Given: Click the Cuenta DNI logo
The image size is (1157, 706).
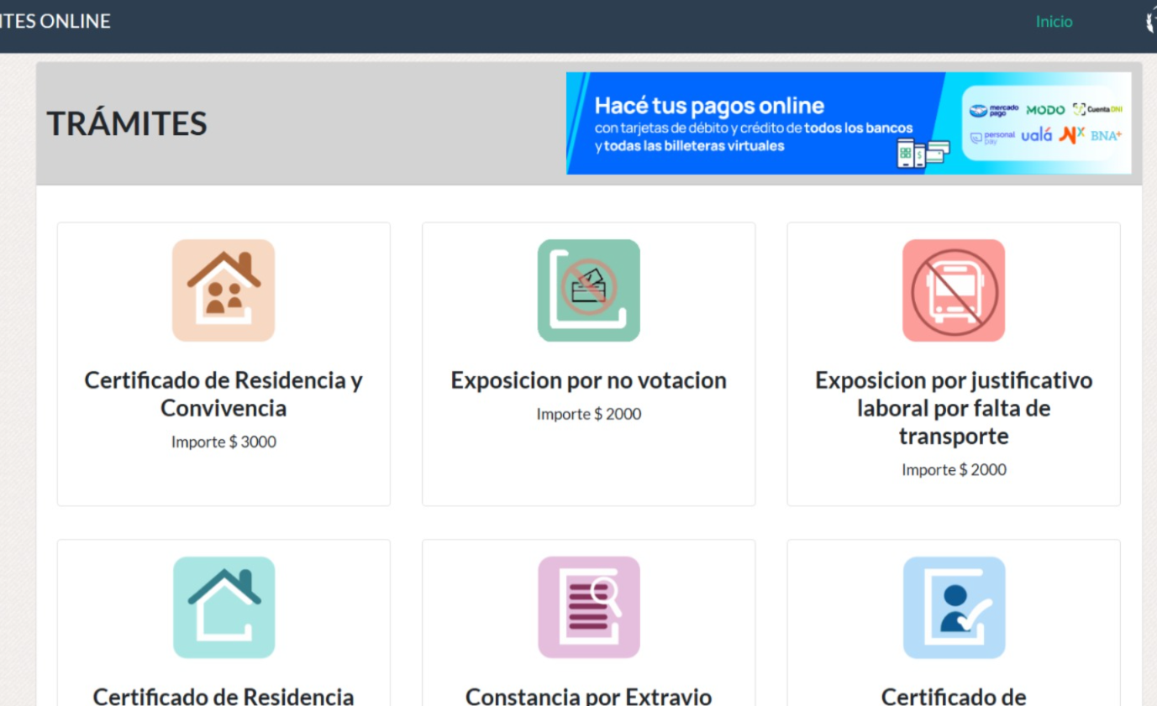Looking at the screenshot, I should tap(1097, 110).
